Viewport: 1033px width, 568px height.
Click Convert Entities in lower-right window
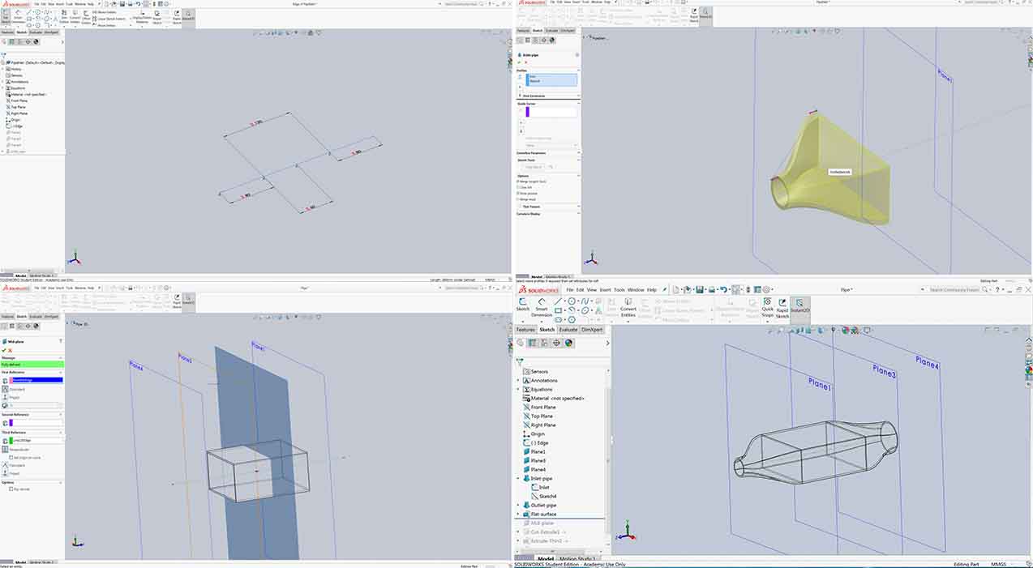click(x=628, y=308)
